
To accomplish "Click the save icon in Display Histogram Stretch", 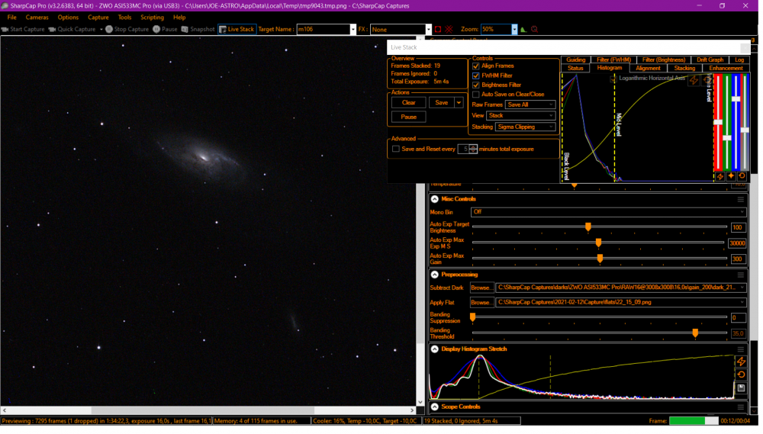I will (741, 387).
